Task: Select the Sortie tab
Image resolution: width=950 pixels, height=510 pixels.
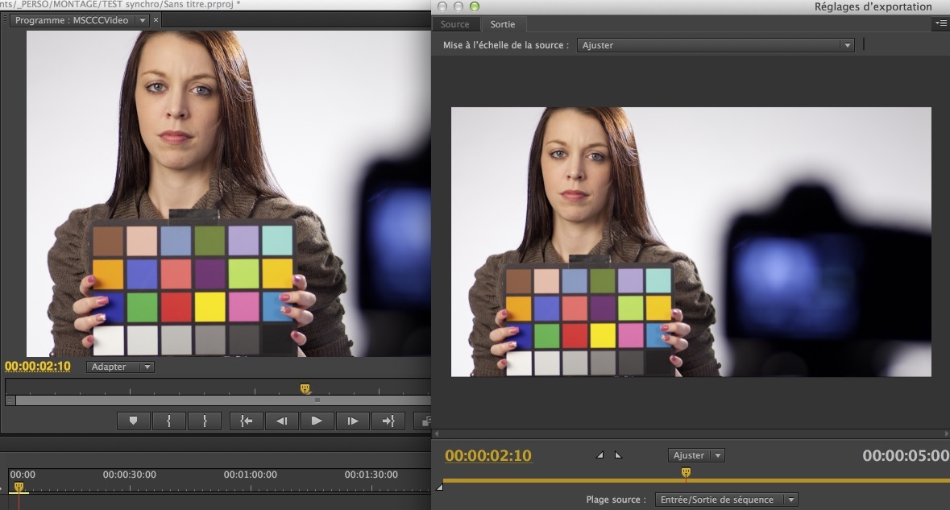Action: 503,24
